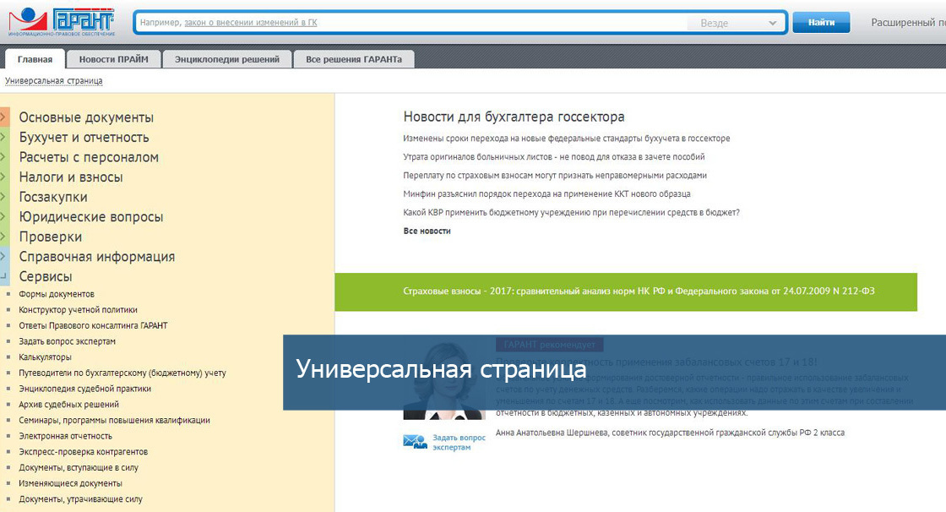Viewport: 946px width, 512px height.
Task: Open the Все решения ГАРАНТа tab
Action: coord(354,59)
